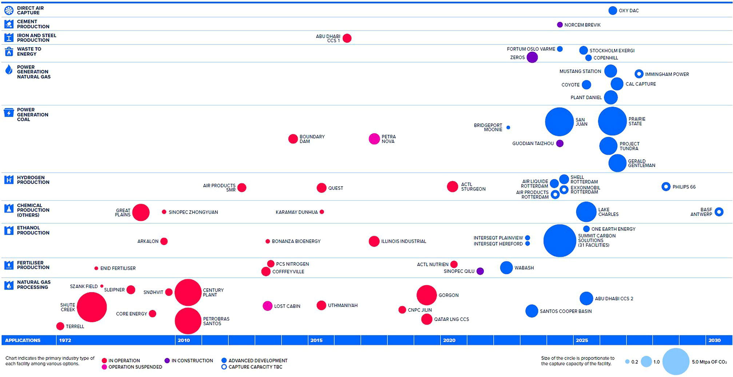This screenshot has height=377, width=733.
Task: Click the Power Generation Coal lightning icon
Action: (x=9, y=113)
